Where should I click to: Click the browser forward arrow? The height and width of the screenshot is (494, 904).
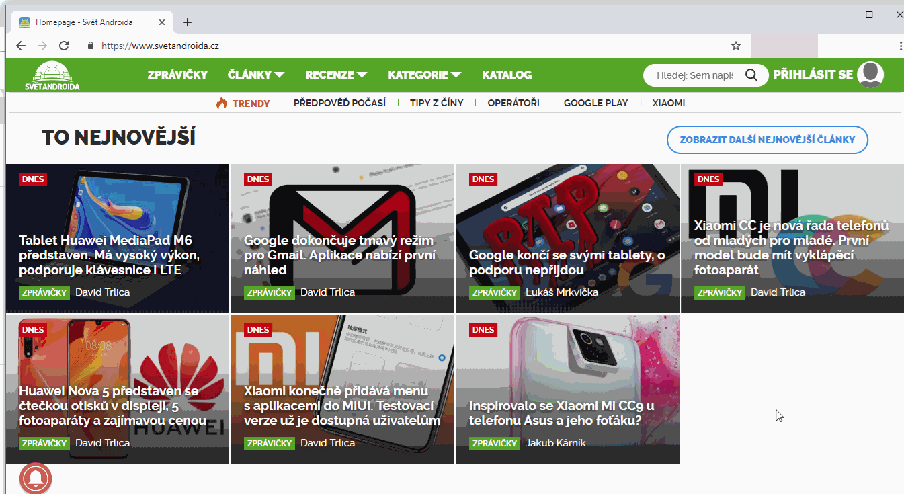42,46
